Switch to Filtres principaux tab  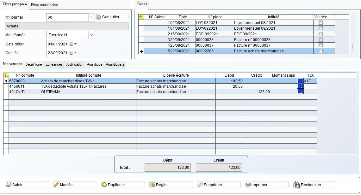15,4
